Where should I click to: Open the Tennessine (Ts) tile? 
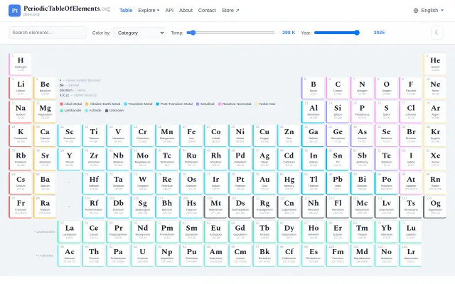[411, 207]
